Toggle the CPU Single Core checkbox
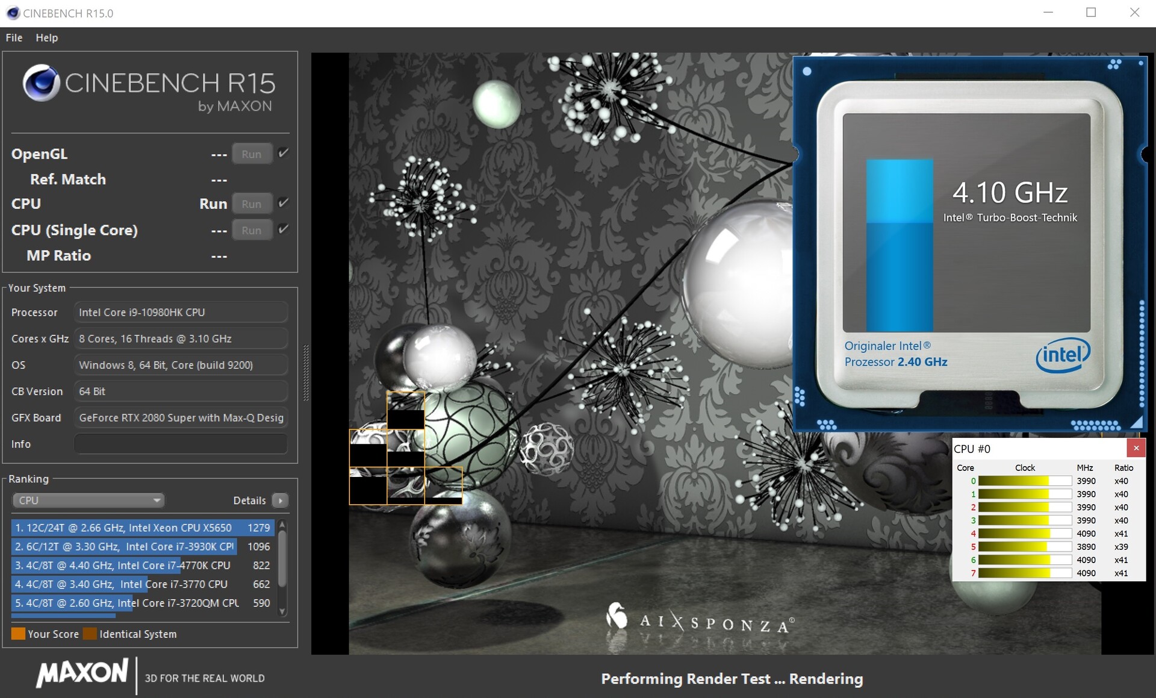This screenshot has height=698, width=1156. pos(283,229)
